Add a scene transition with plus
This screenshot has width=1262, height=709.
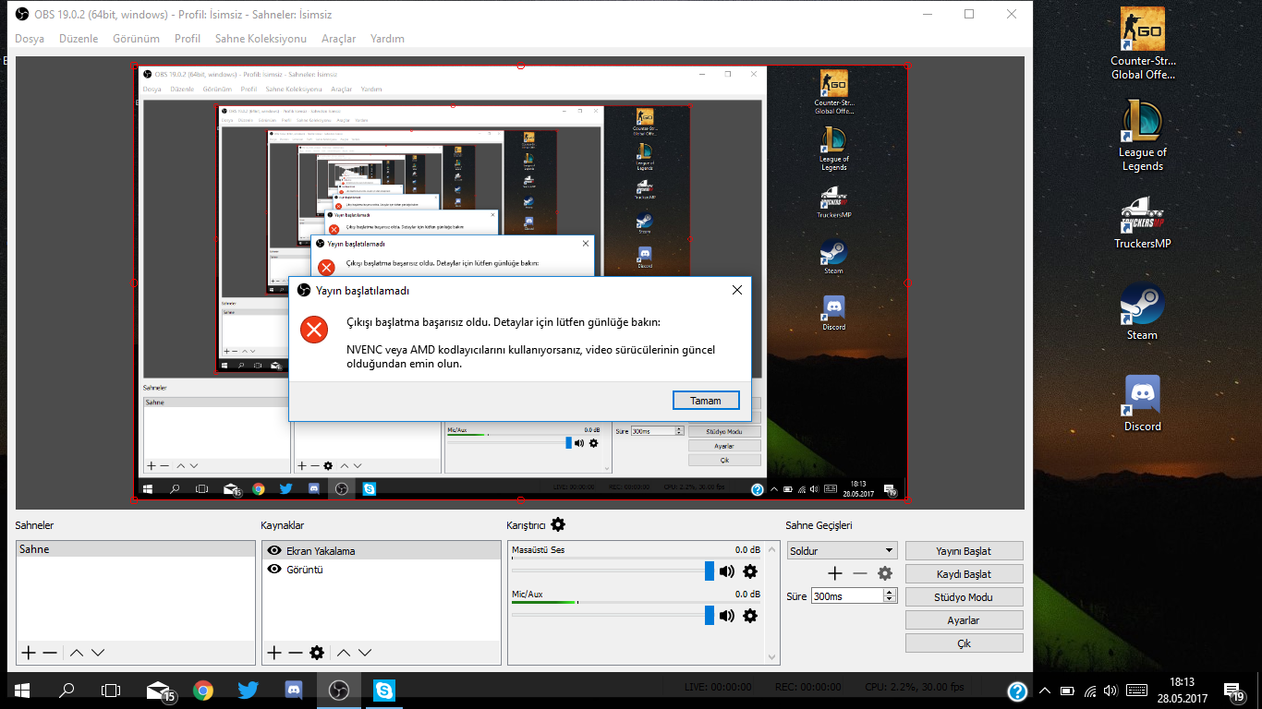[835, 573]
